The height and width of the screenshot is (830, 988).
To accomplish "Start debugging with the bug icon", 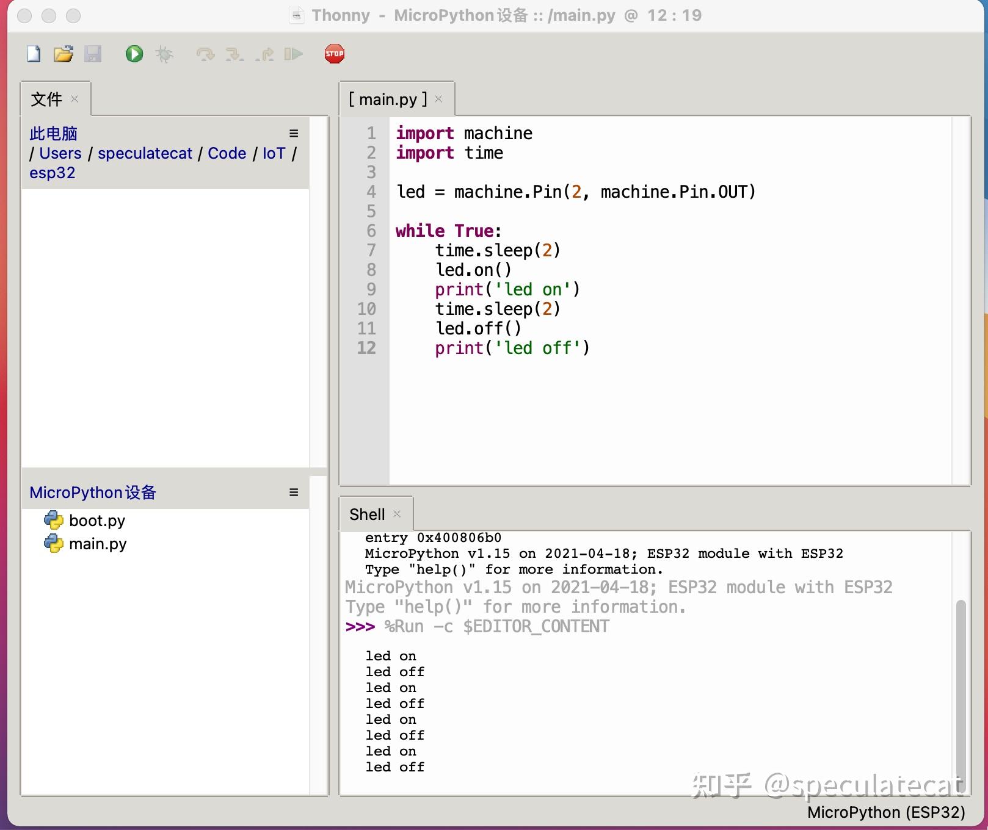I will tap(164, 54).
